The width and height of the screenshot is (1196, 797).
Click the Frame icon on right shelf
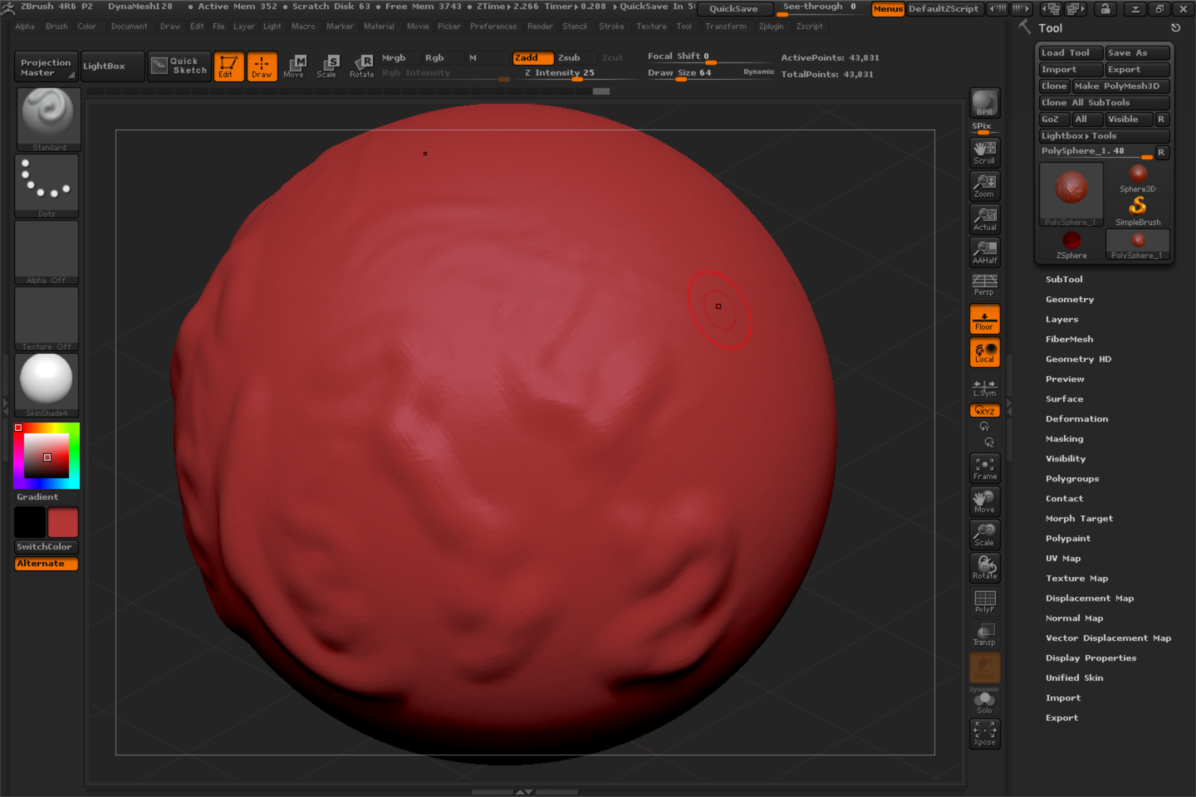tap(984, 467)
